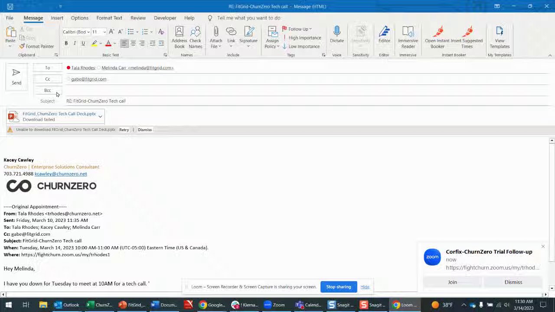Viewport: 555px width, 312px height.
Task: Activate the Format Painter tool
Action: (x=36, y=46)
